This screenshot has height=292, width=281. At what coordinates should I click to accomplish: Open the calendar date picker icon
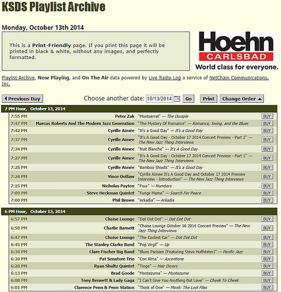[x=177, y=99]
